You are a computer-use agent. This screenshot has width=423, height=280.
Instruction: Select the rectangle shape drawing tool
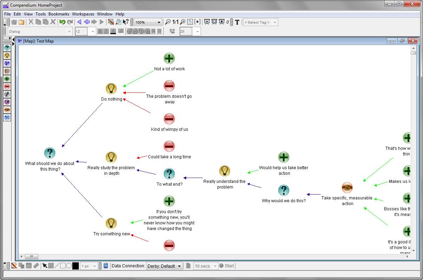coord(63,266)
